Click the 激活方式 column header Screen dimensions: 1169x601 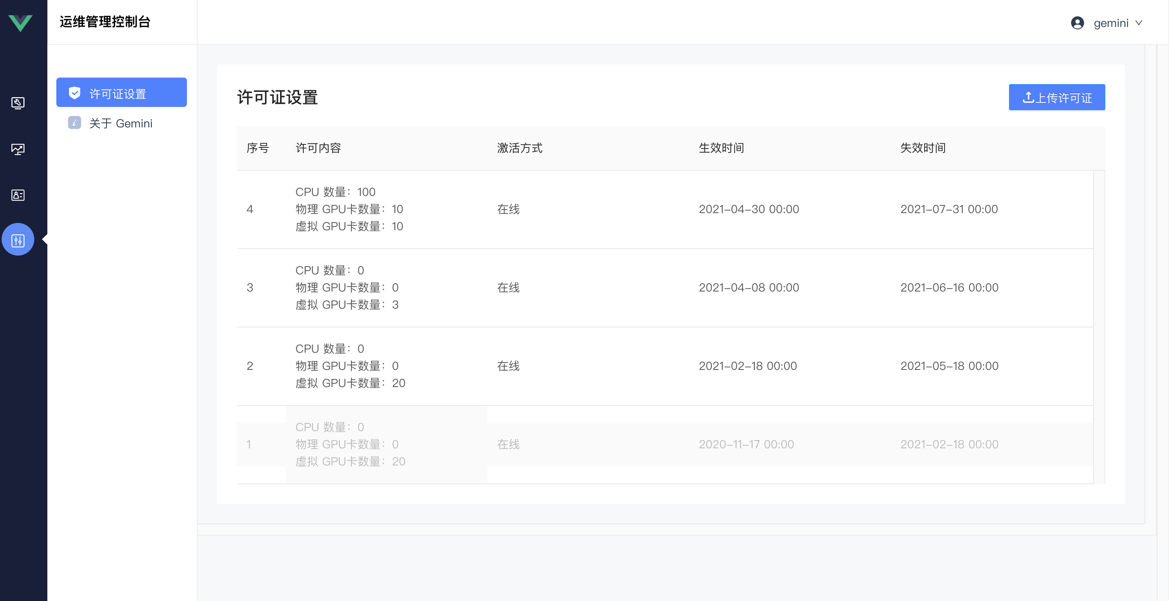(520, 148)
